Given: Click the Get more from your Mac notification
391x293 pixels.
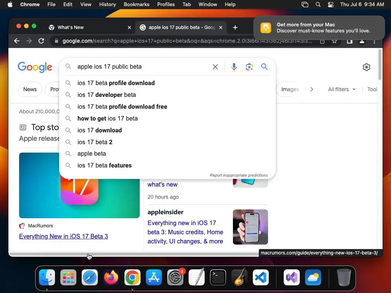Looking at the screenshot, I should click(319, 27).
